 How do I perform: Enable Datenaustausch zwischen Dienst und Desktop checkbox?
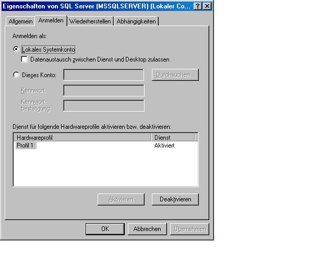[x=25, y=59]
